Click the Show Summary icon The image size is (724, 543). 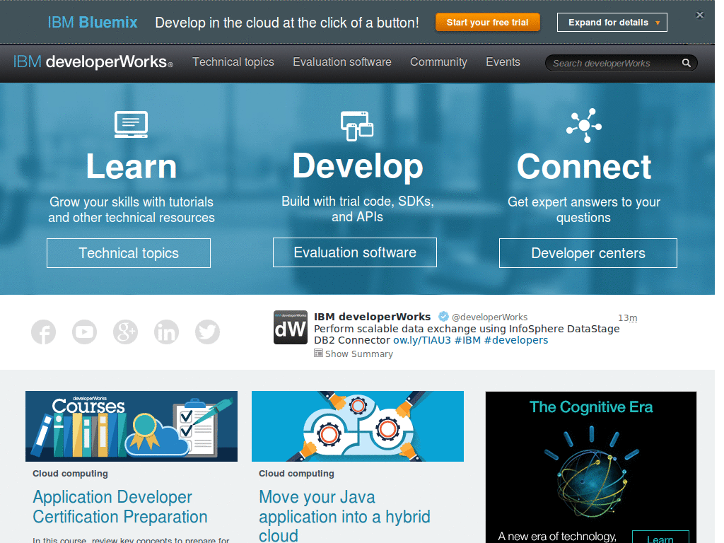[x=318, y=354]
